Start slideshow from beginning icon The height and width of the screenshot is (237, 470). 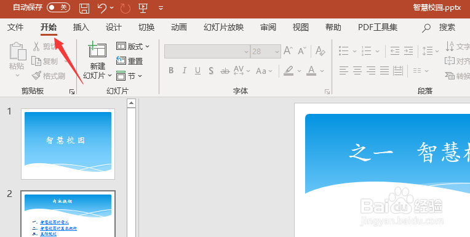tap(143, 8)
